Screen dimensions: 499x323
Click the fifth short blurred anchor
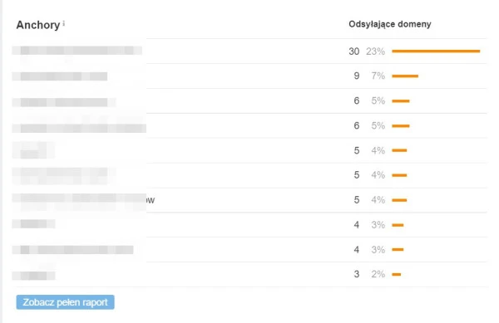[33, 150]
